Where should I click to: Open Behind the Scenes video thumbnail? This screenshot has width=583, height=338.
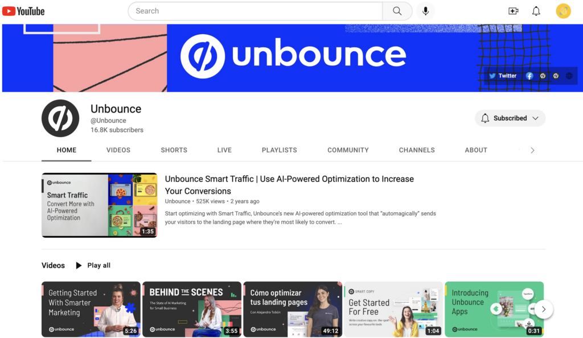pos(192,309)
